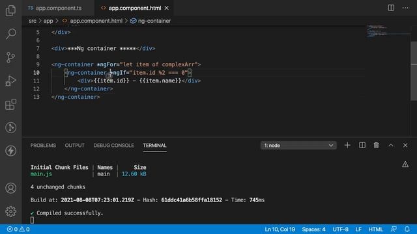Maximize the panel with up chevron
The image size is (417, 234).
pos(391,146)
